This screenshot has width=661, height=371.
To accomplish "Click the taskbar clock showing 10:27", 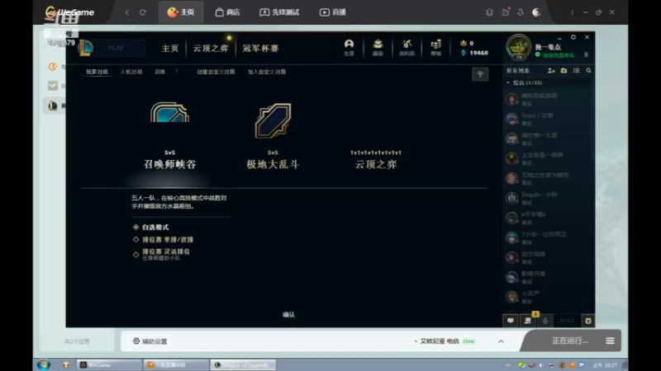I will [x=605, y=365].
